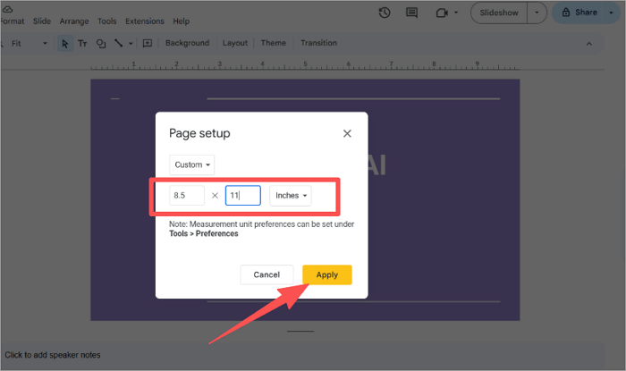This screenshot has width=626, height=371.
Task: Open the Inches unit dropdown
Action: pos(291,196)
